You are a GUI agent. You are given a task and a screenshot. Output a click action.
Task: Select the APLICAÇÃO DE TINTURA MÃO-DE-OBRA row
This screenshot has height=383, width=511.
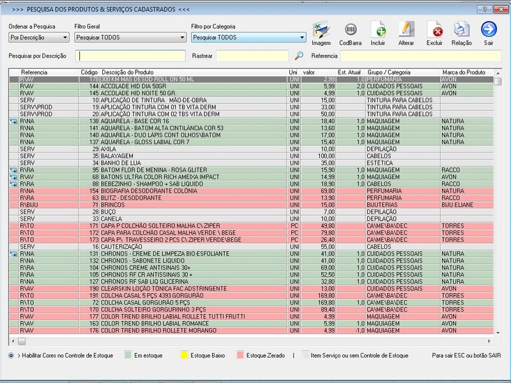(x=251, y=100)
